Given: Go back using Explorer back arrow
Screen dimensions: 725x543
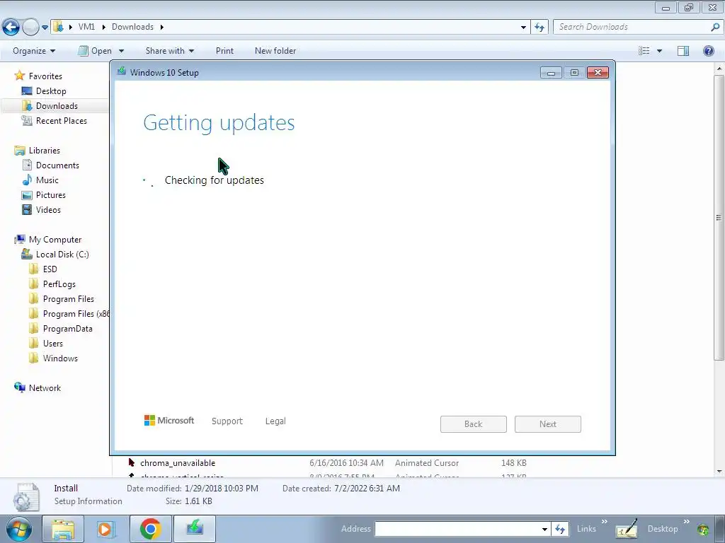Looking at the screenshot, I should click(11, 28).
